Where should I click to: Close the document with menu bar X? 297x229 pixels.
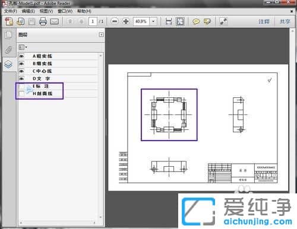click(x=292, y=11)
